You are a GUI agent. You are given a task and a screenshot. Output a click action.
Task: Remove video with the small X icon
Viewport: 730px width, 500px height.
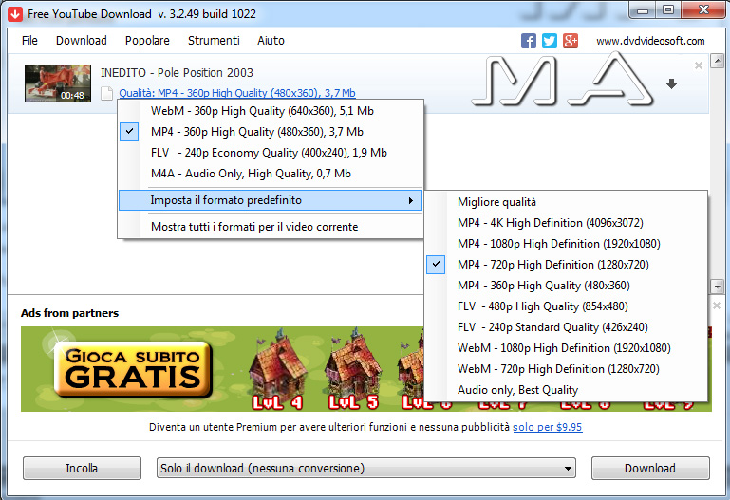pos(699,65)
